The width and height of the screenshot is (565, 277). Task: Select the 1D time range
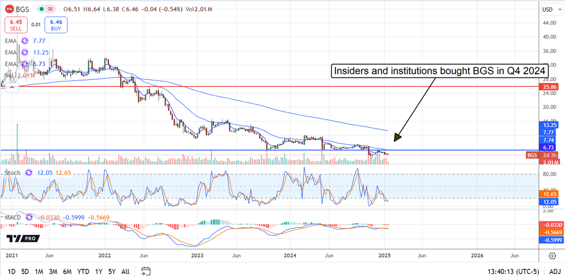pos(12,271)
